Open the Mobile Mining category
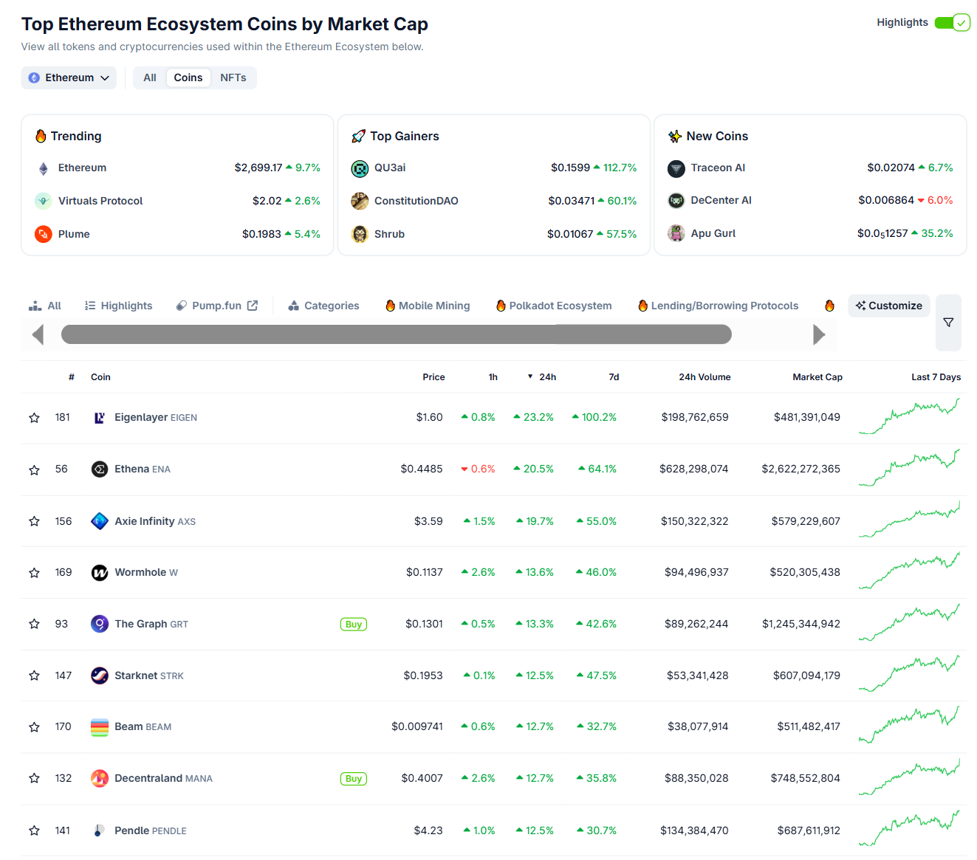The height and width of the screenshot is (860, 977). [428, 306]
